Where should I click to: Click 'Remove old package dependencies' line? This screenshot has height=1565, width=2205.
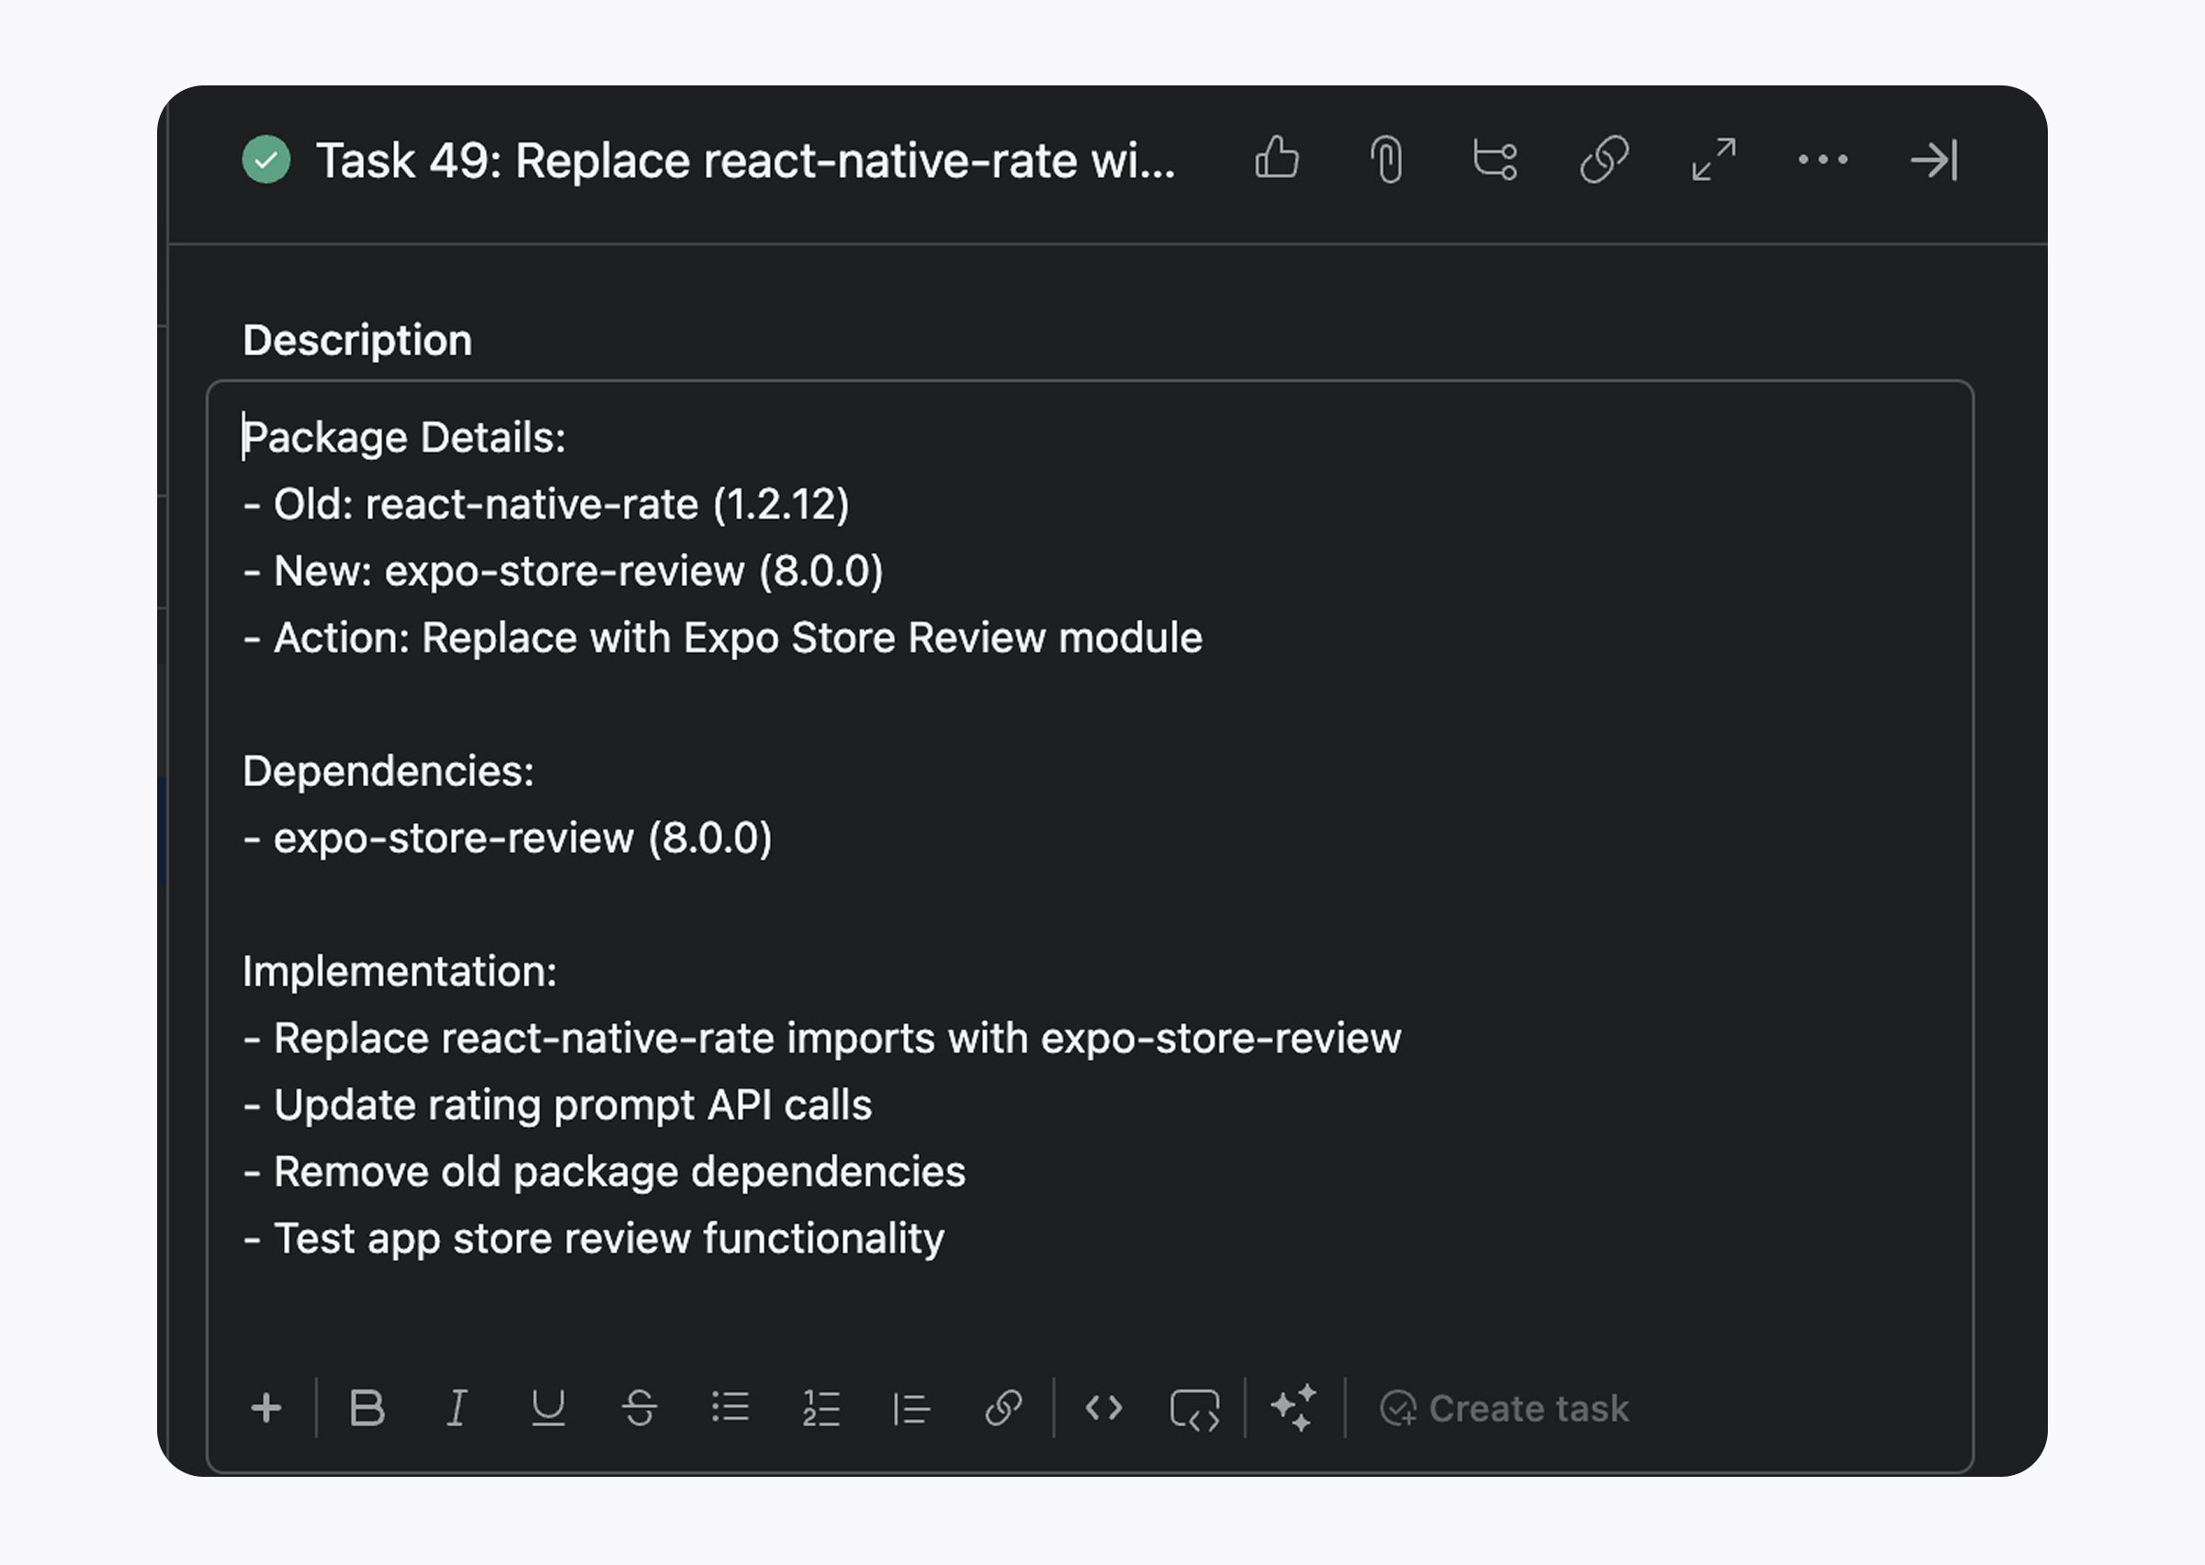[x=605, y=1172]
